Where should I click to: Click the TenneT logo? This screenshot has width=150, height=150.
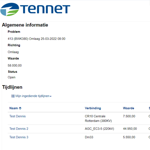[35, 9]
